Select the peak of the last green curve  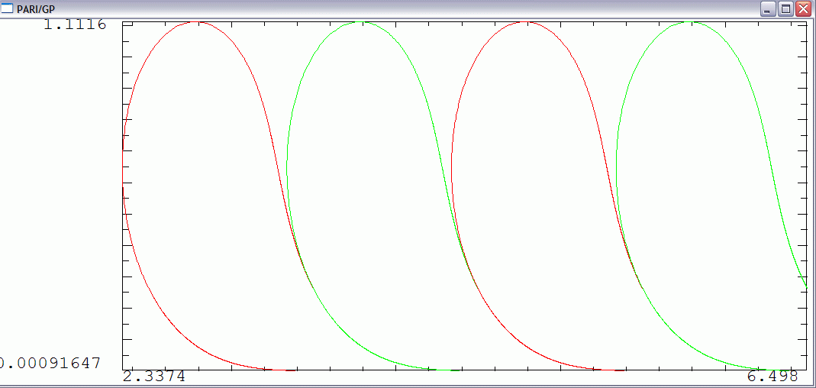click(690, 22)
